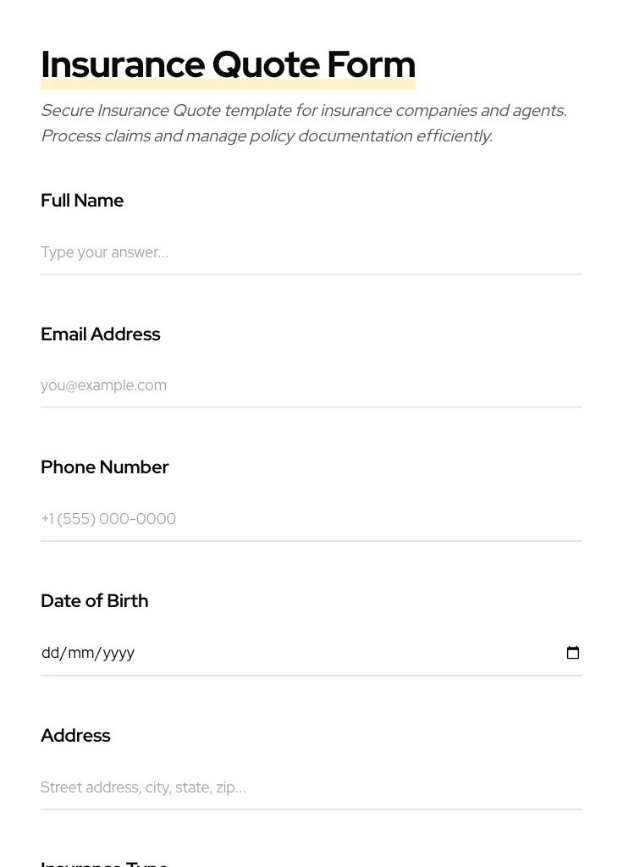
Task: Click the partially visible "Insurance Type" label
Action: pyautogui.click(x=104, y=863)
